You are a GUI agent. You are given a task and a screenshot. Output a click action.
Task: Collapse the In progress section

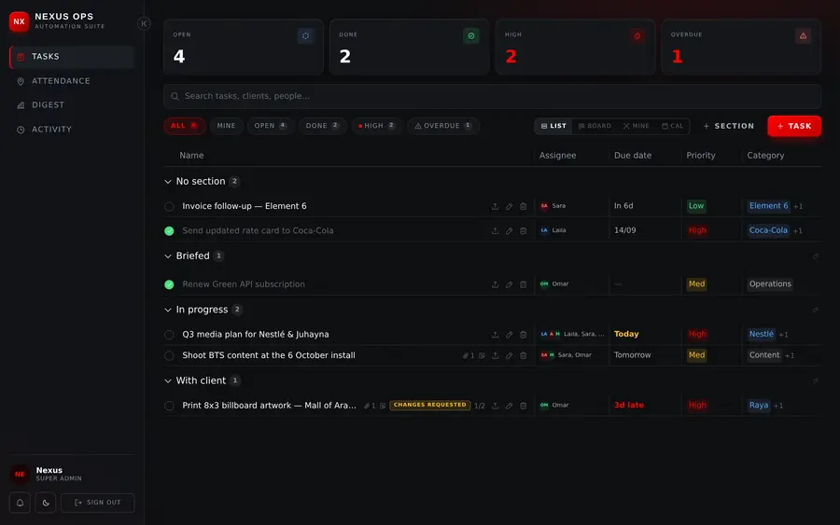pos(168,310)
